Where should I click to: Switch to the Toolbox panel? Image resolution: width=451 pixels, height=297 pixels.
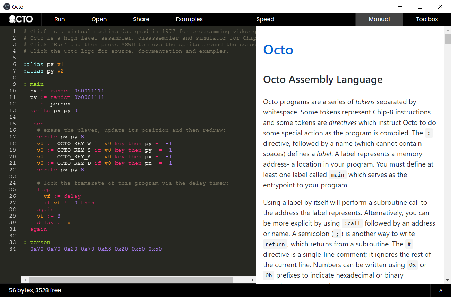coord(427,19)
